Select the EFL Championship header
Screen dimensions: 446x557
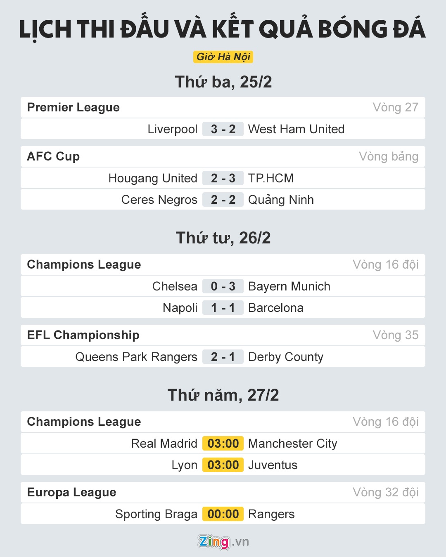coord(223,335)
